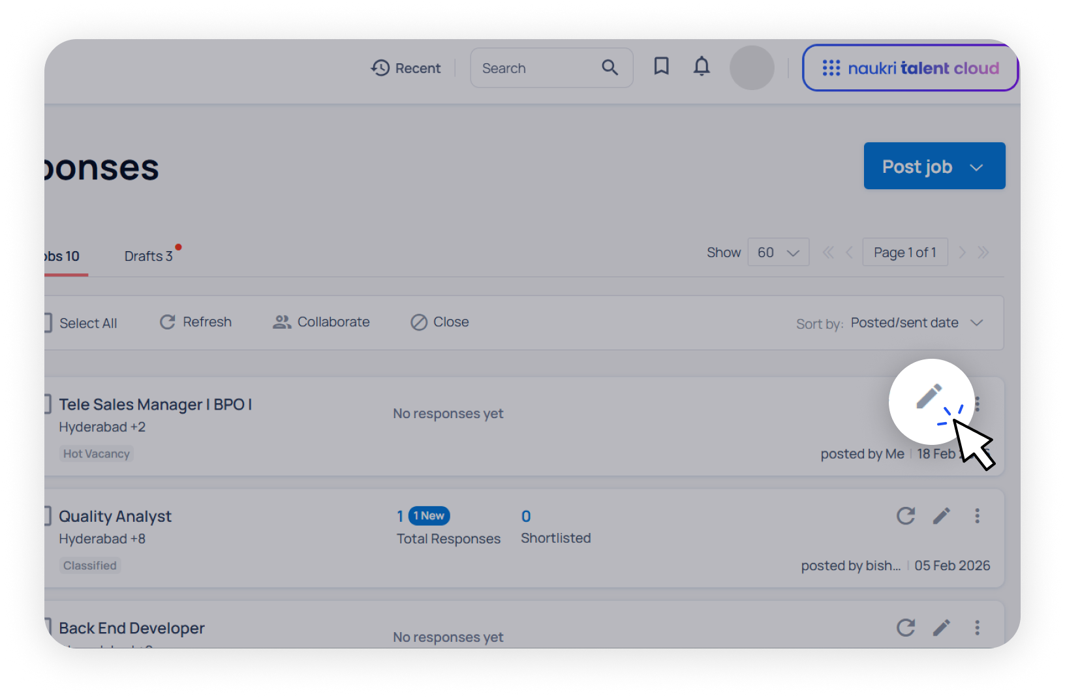Click the Collaborate button
The width and height of the screenshot is (1065, 698).
point(321,322)
